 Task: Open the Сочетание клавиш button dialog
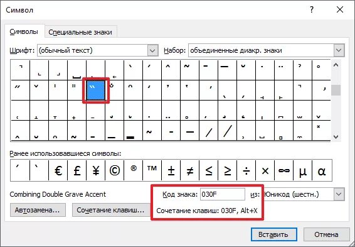tap(111, 210)
